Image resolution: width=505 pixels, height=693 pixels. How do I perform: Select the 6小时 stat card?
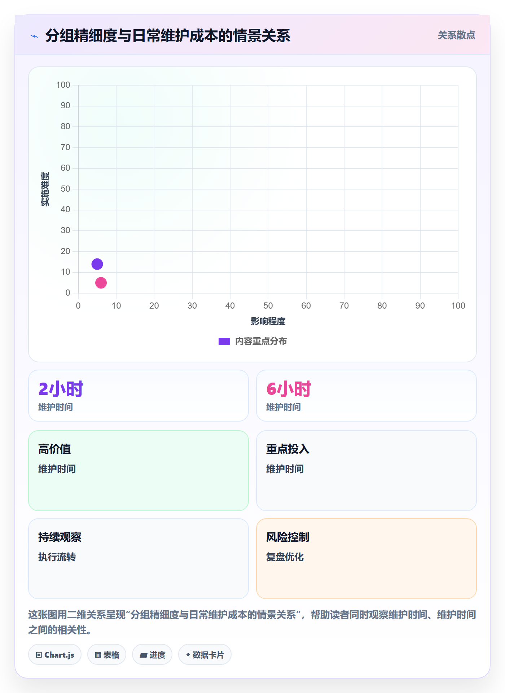[x=366, y=395]
